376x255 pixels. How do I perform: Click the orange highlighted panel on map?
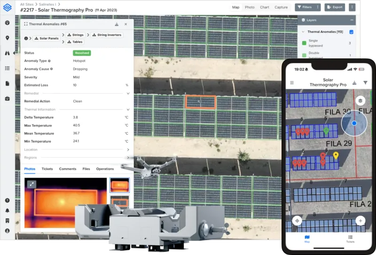click(201, 102)
